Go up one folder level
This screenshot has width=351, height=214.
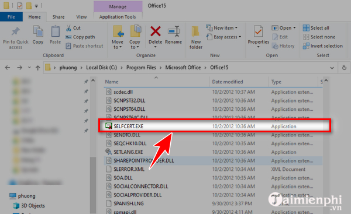[37, 68]
